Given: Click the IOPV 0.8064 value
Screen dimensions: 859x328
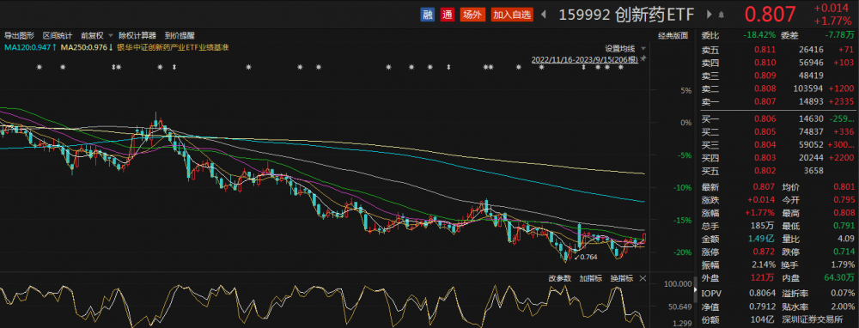Looking at the screenshot, I should click(763, 294).
